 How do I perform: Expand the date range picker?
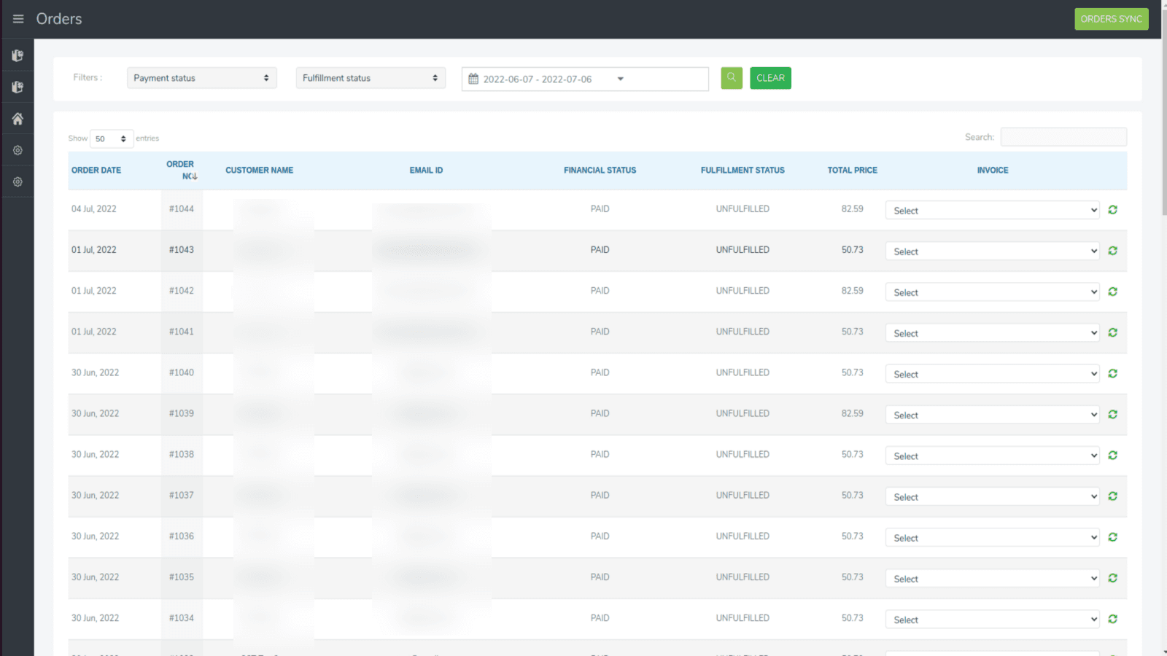pyautogui.click(x=619, y=79)
